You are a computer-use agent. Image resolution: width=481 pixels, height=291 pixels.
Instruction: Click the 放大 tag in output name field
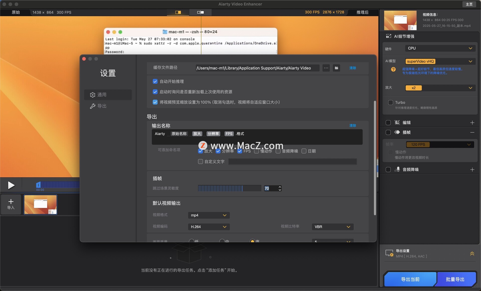pos(197,134)
